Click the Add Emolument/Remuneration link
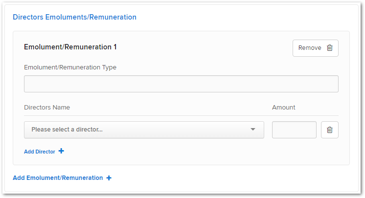 [62, 178]
